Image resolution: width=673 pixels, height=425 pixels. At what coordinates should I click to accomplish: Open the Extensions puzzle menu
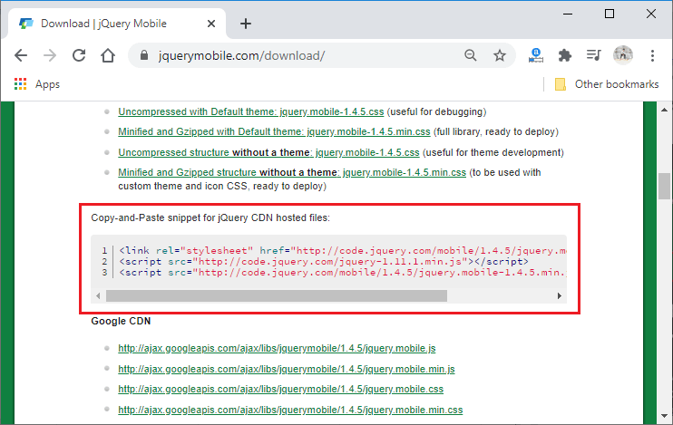tap(565, 55)
